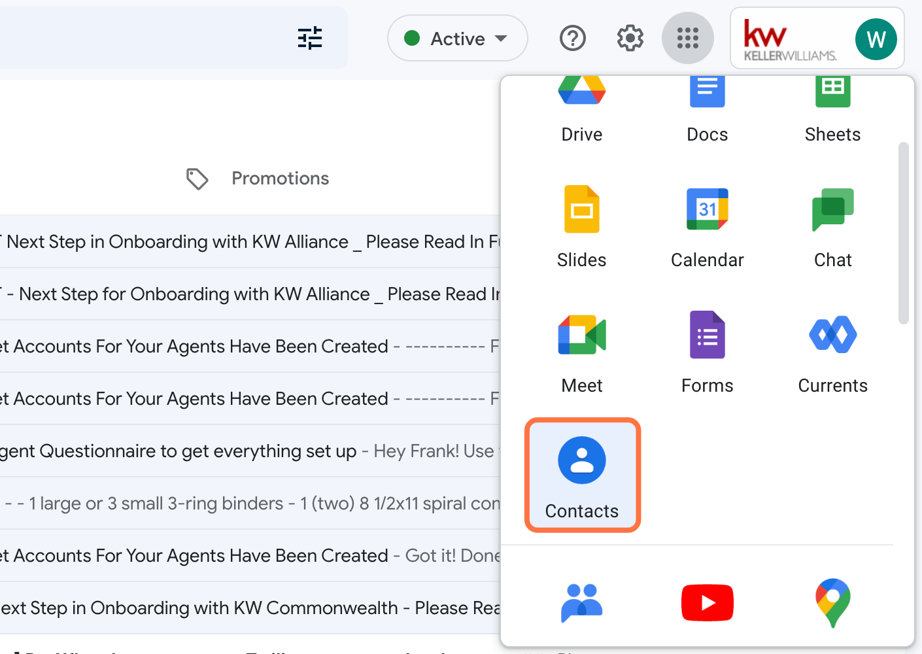
Task: Open the W account avatar
Action: pyautogui.click(x=876, y=39)
